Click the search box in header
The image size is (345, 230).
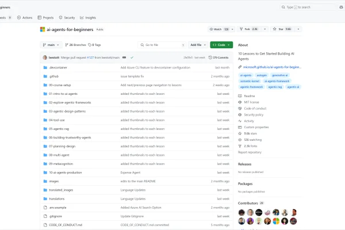[x=308, y=7]
